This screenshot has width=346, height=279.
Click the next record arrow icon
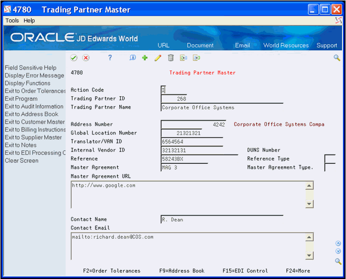pos(196,58)
